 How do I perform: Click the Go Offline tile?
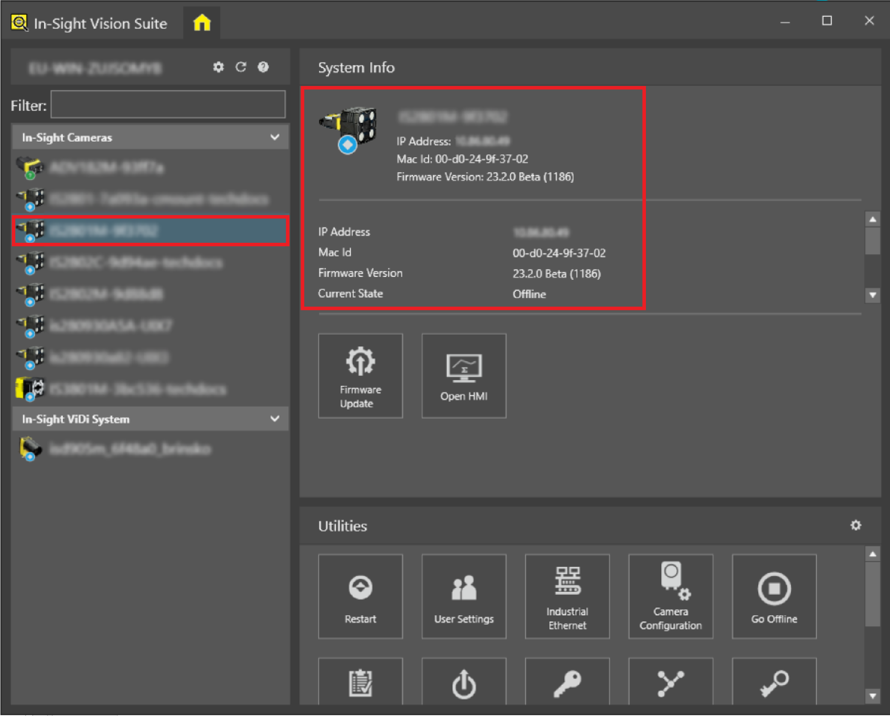pyautogui.click(x=773, y=597)
